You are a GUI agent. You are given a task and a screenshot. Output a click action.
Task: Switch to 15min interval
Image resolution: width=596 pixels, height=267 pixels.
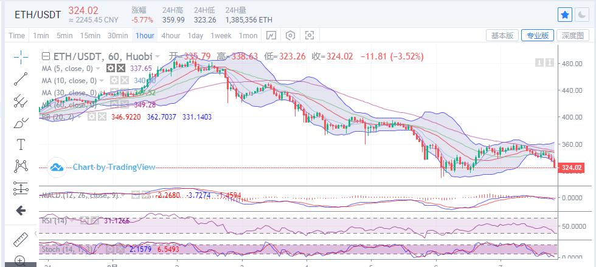pyautogui.click(x=90, y=36)
